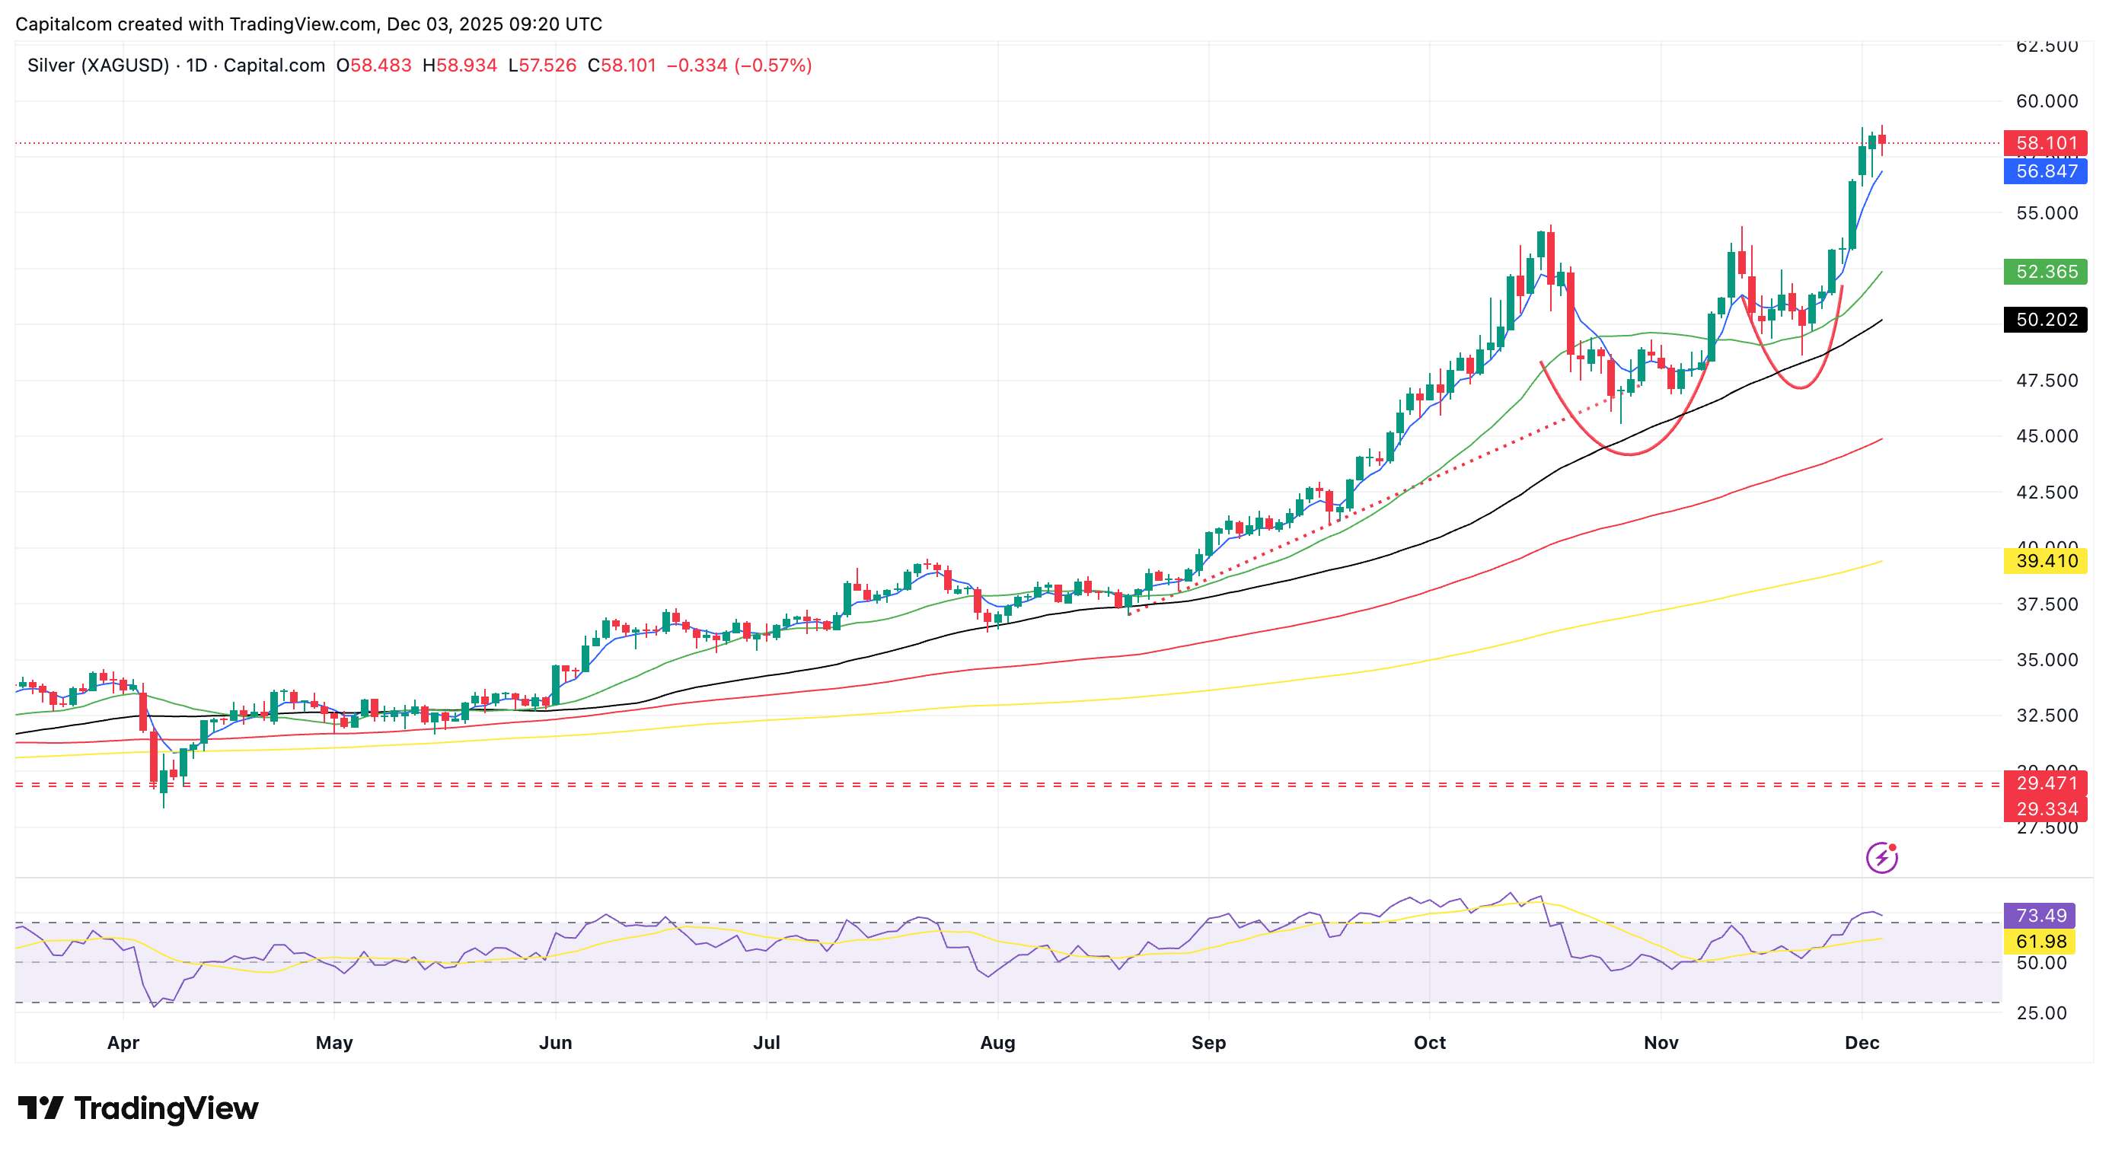The width and height of the screenshot is (2109, 1154).
Task: Click the Capital.com source in legend
Action: pos(273,65)
